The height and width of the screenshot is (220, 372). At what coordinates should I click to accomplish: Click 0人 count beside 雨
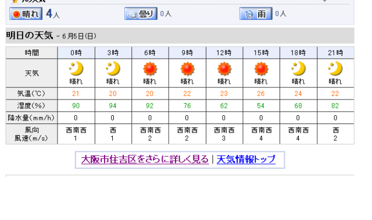tap(281, 14)
